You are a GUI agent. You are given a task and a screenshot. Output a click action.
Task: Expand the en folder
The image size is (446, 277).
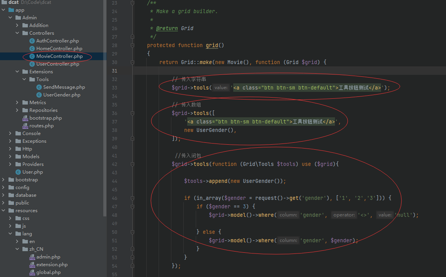point(17,241)
